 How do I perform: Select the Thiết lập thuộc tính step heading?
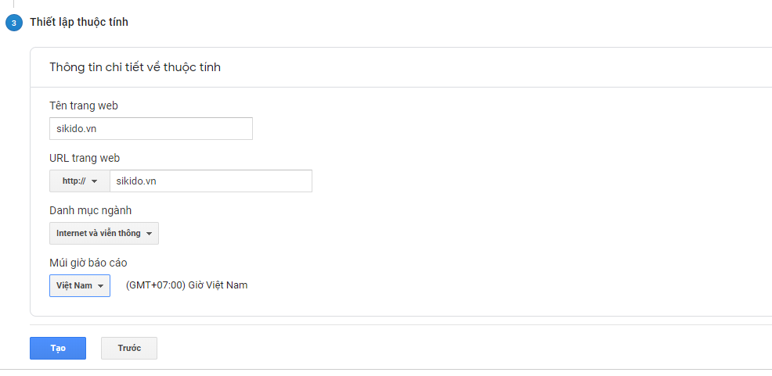point(79,23)
